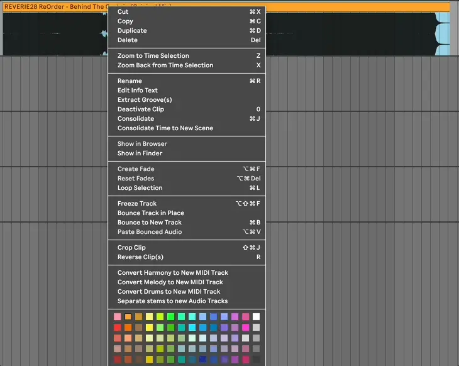Click the REVERIE28 ReOrder clip title bar
Screen dimensions: 459x366
click(x=226, y=6)
